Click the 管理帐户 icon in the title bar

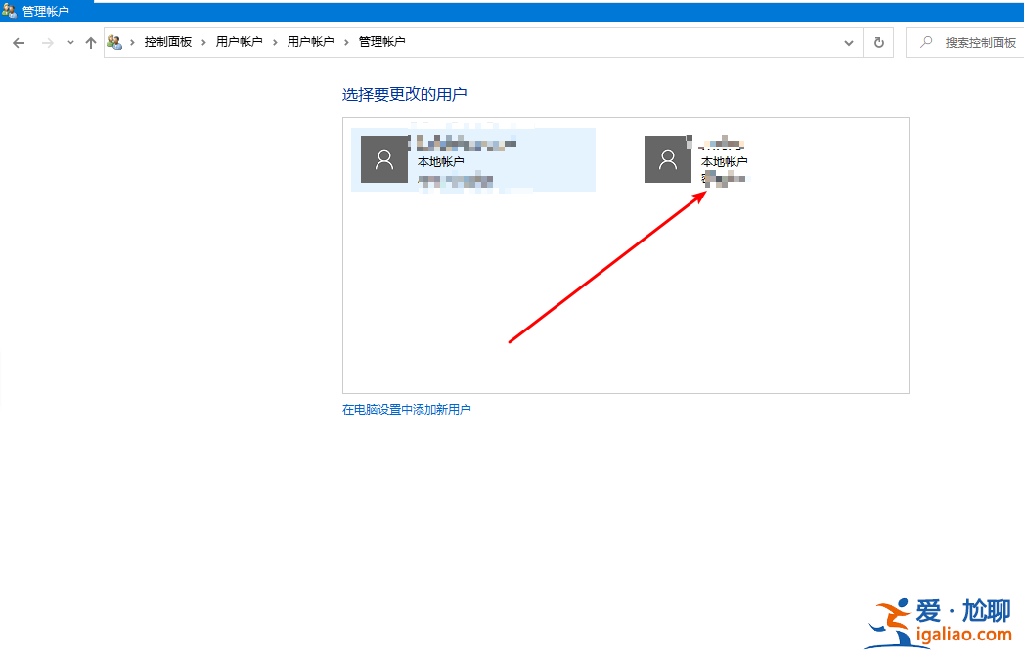pos(9,10)
